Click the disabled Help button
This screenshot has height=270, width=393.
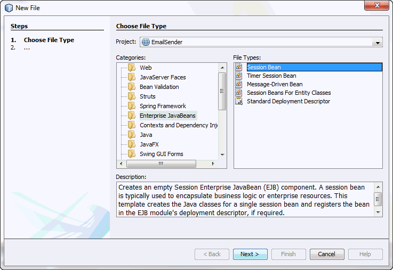[x=365, y=254]
